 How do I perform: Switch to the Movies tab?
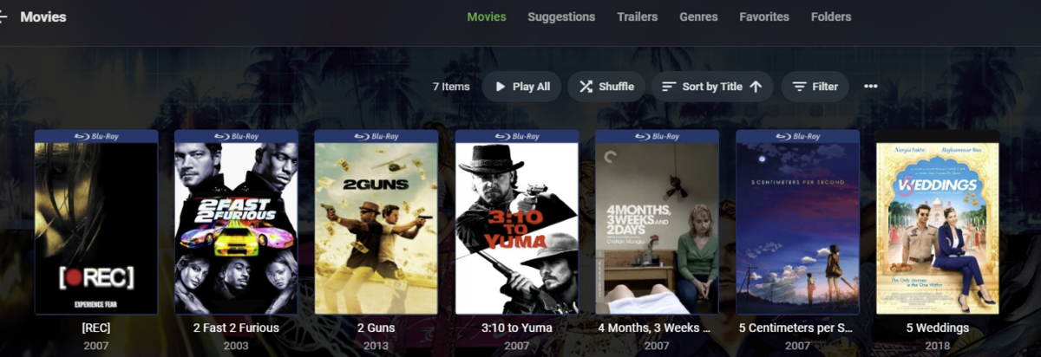point(487,16)
